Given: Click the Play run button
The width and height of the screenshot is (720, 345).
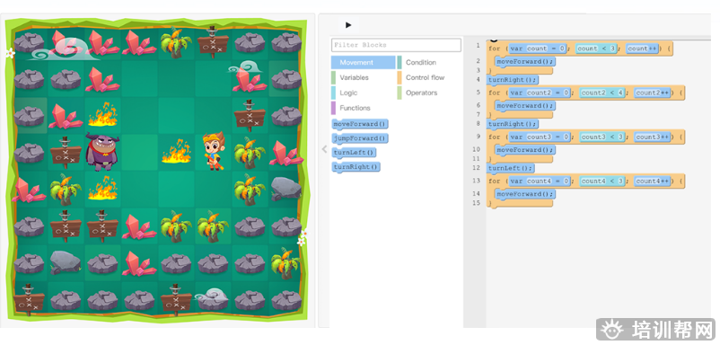Looking at the screenshot, I should 348,25.
